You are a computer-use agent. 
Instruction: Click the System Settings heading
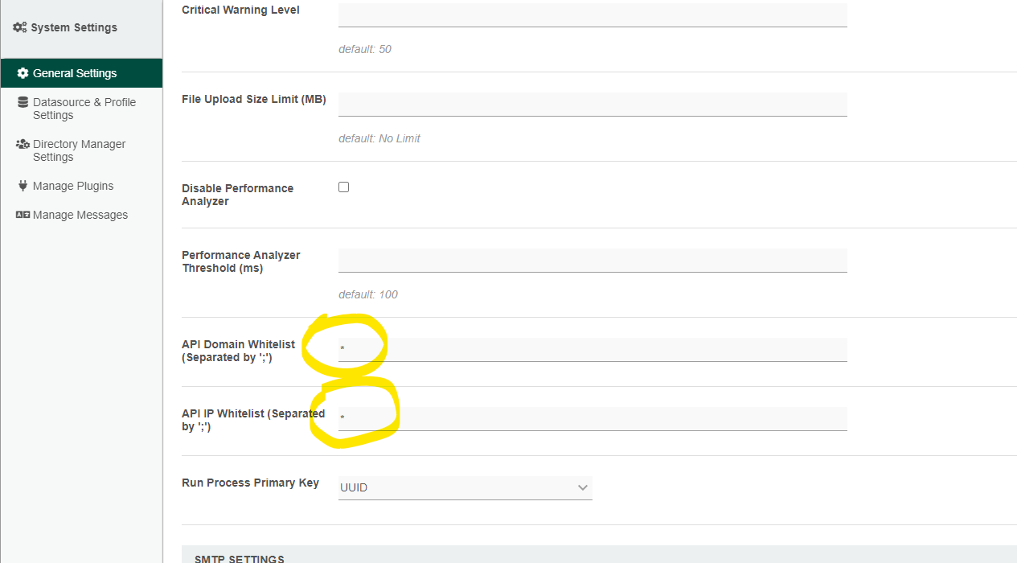74,27
